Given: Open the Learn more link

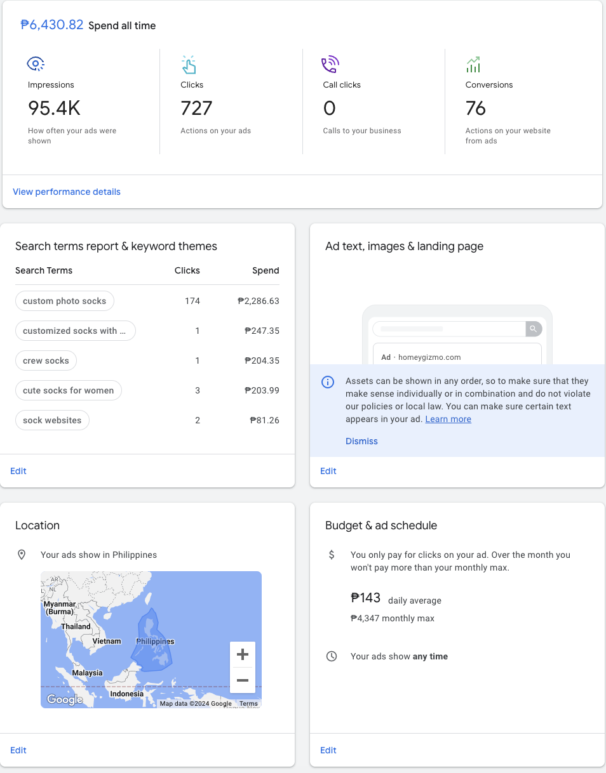Looking at the screenshot, I should [448, 419].
